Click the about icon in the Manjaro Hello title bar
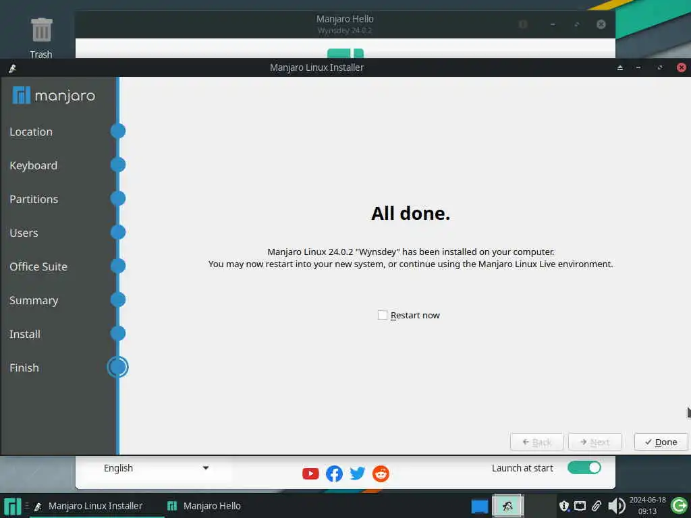This screenshot has width=691, height=518. pos(523,24)
